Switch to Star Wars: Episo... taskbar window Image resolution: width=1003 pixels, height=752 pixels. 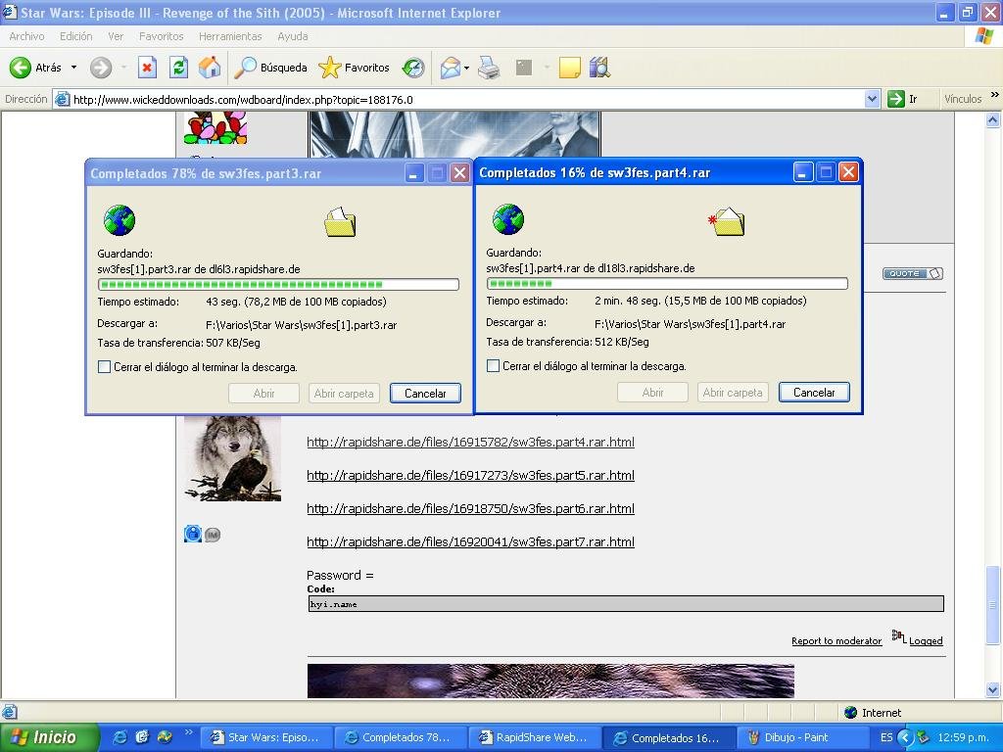click(x=266, y=737)
